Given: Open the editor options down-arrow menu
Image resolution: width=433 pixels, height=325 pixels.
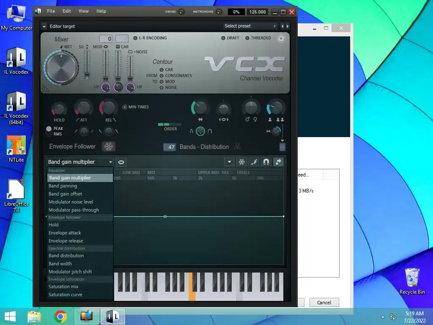Looking at the screenshot, I should [229, 162].
